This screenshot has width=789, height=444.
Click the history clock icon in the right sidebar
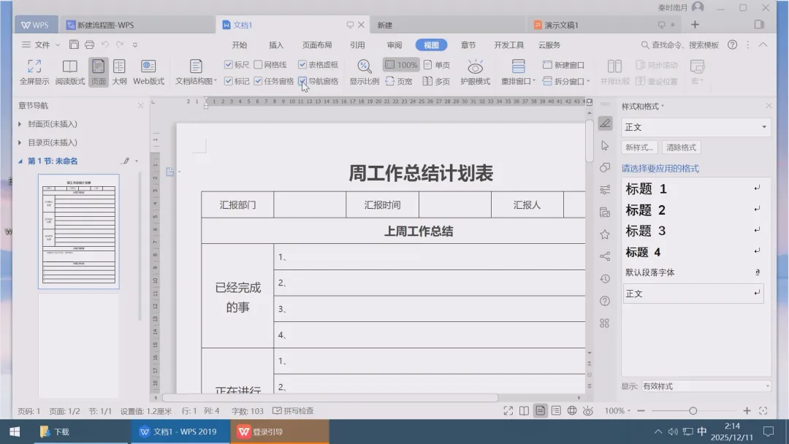[605, 278]
